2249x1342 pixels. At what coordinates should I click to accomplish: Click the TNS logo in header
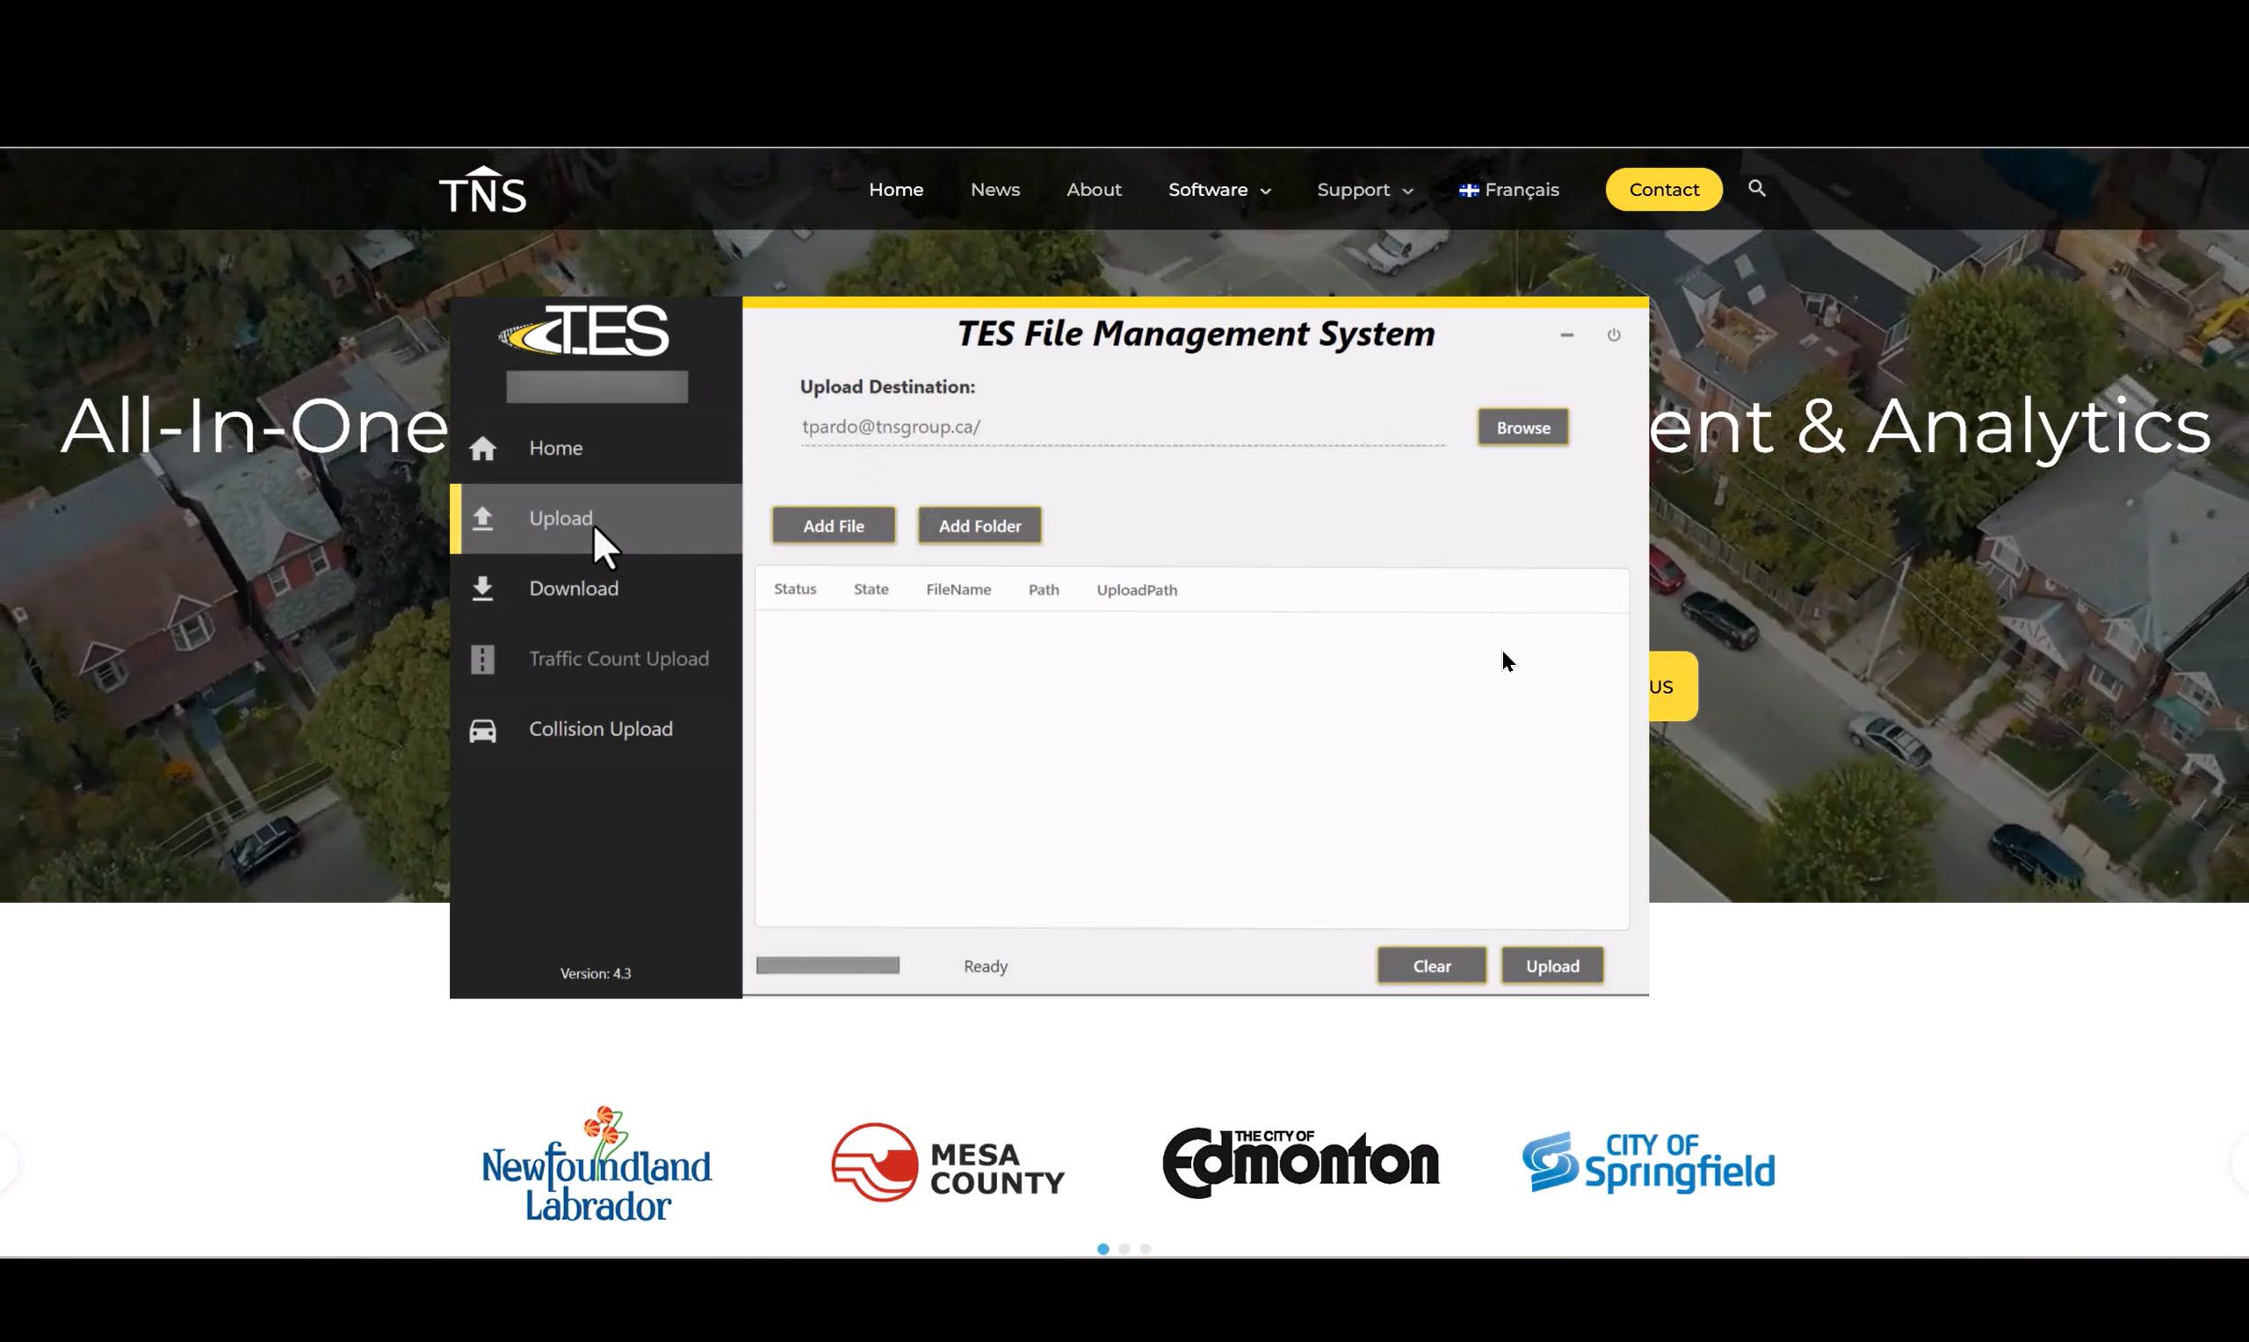pyautogui.click(x=483, y=191)
